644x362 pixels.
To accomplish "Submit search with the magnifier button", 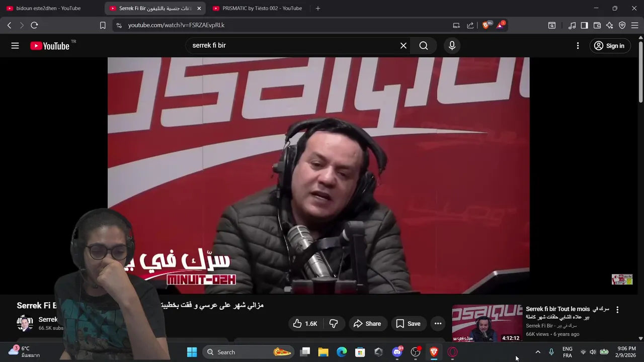I will 424,46.
